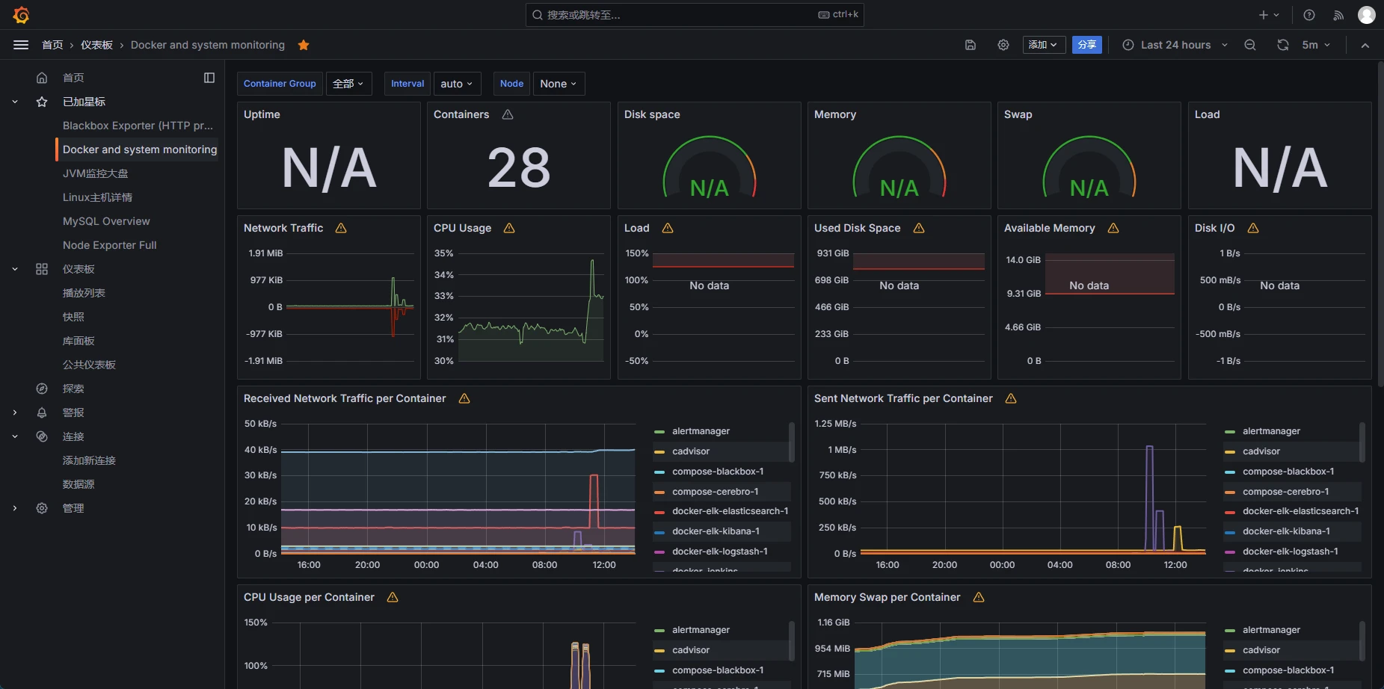This screenshot has height=689, width=1384.
Task: Click Sent Network Traffic legend scrollbar
Action: pos(1362,442)
